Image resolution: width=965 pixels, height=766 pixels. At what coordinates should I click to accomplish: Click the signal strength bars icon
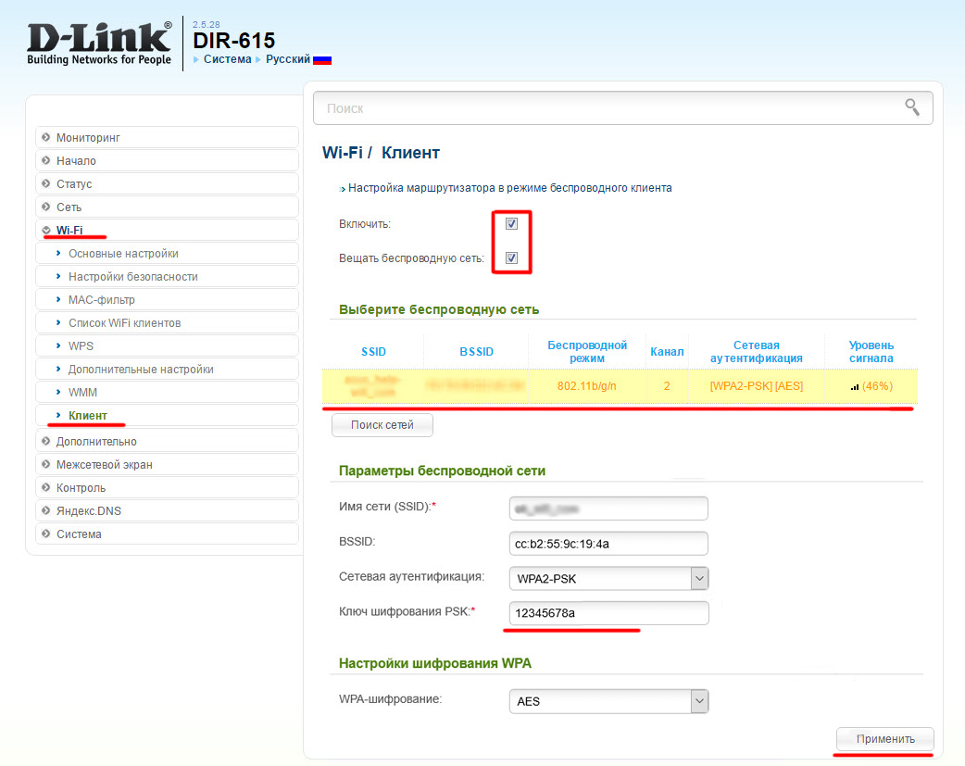pyautogui.click(x=855, y=386)
